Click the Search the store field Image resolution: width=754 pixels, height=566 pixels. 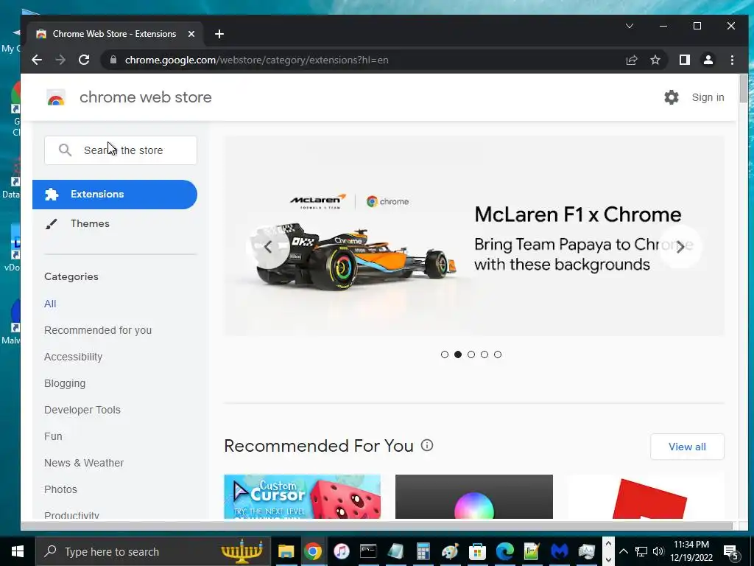click(x=121, y=150)
